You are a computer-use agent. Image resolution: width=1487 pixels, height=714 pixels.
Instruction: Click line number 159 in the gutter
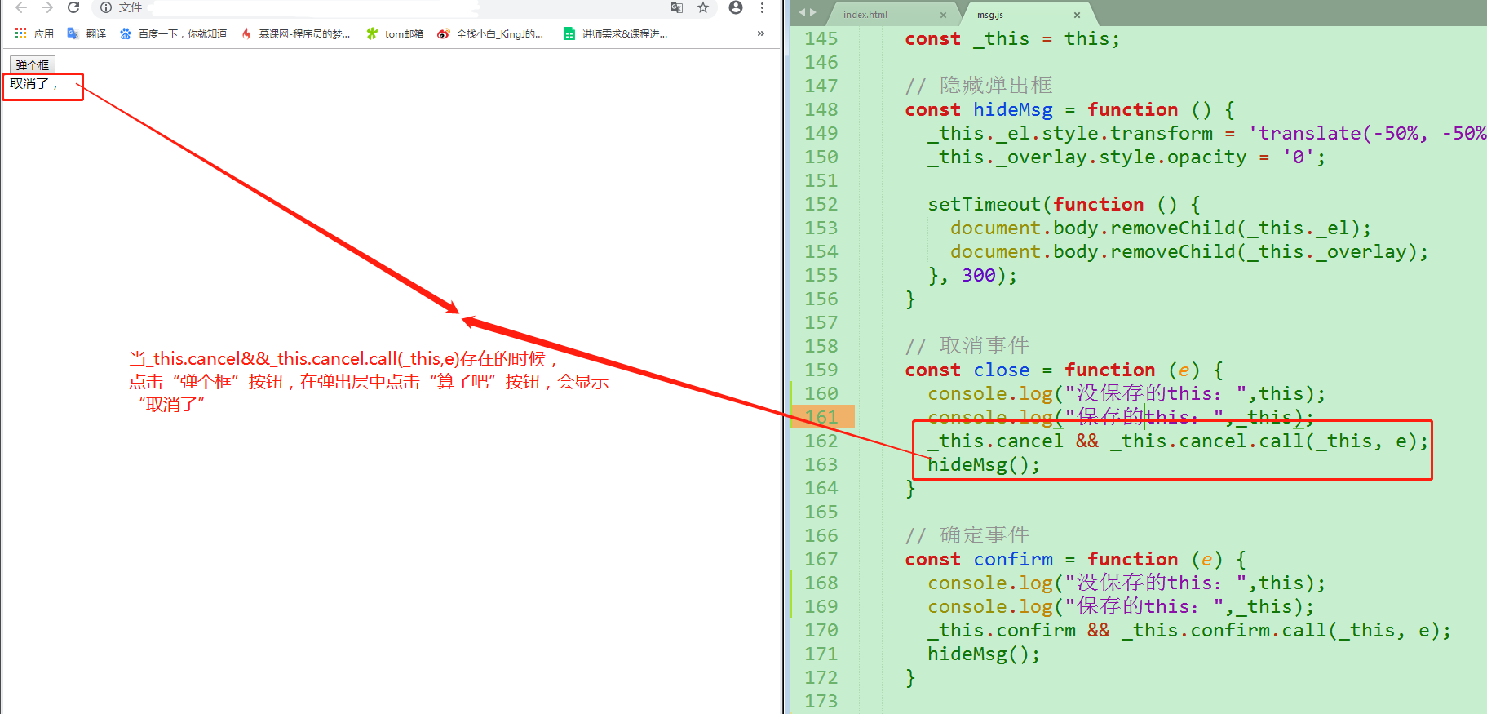coord(821,370)
